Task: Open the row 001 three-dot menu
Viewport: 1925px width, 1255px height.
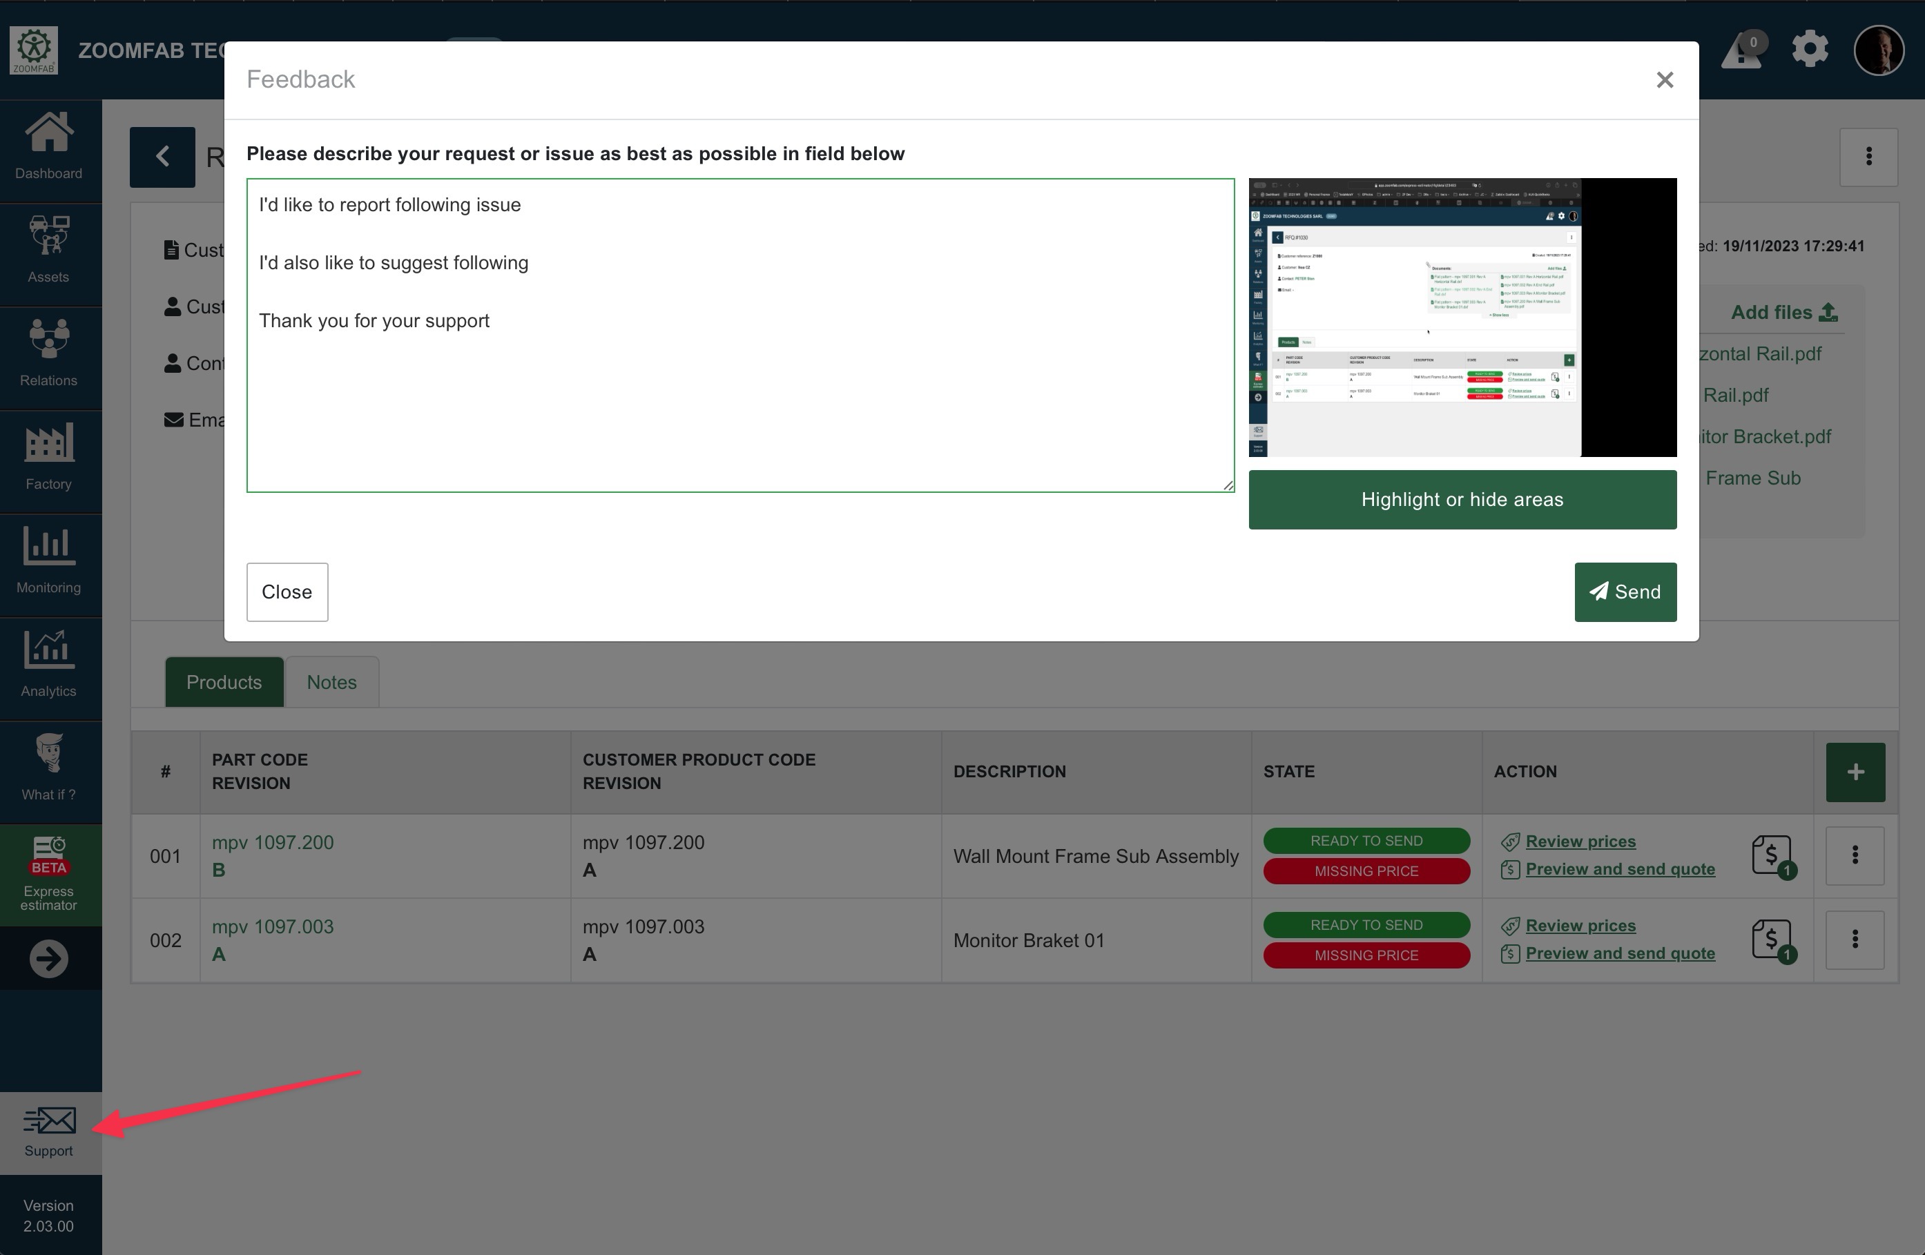Action: tap(1855, 855)
